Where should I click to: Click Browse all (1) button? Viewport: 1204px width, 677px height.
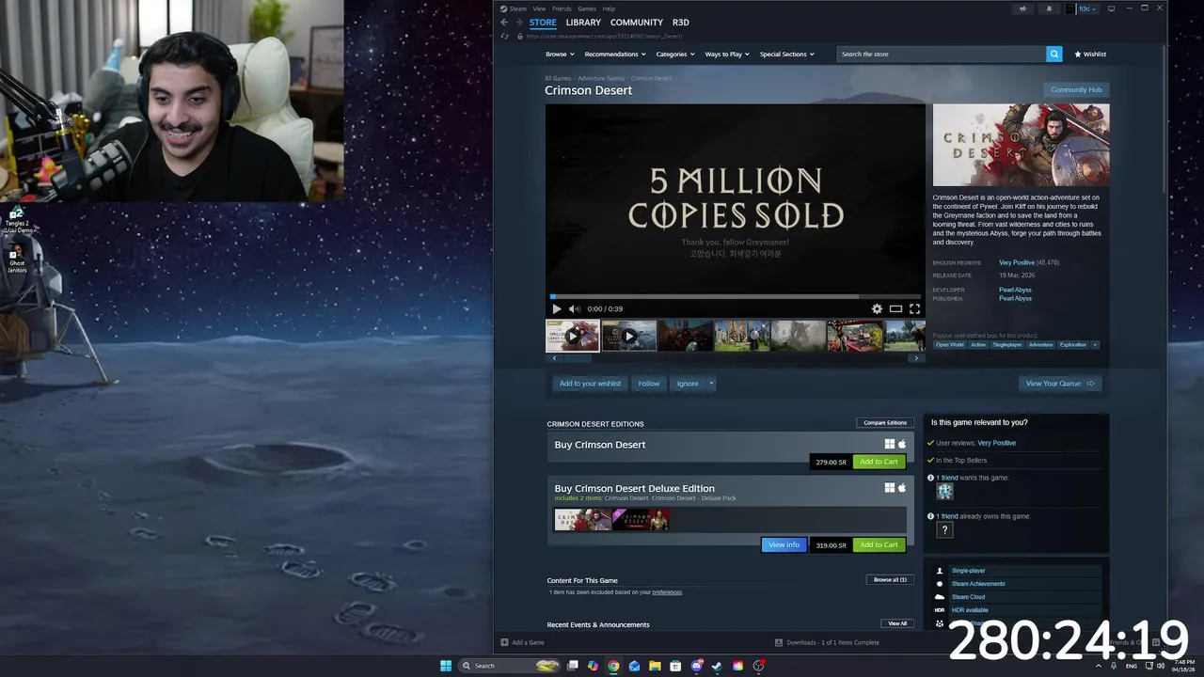point(890,580)
